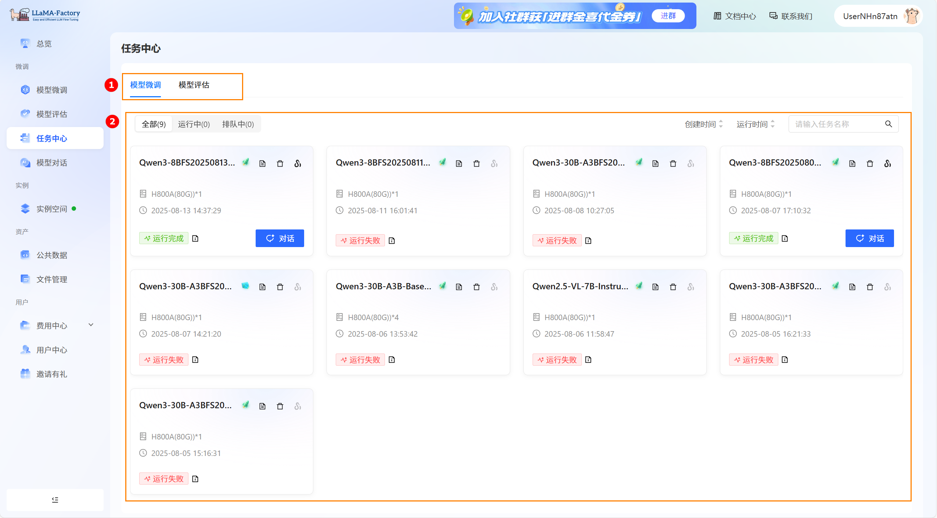The width and height of the screenshot is (937, 518).
Task: Select the 全部(9) filter
Action: 154,124
